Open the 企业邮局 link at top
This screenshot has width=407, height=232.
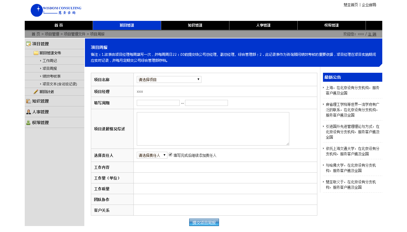tap(369, 5)
